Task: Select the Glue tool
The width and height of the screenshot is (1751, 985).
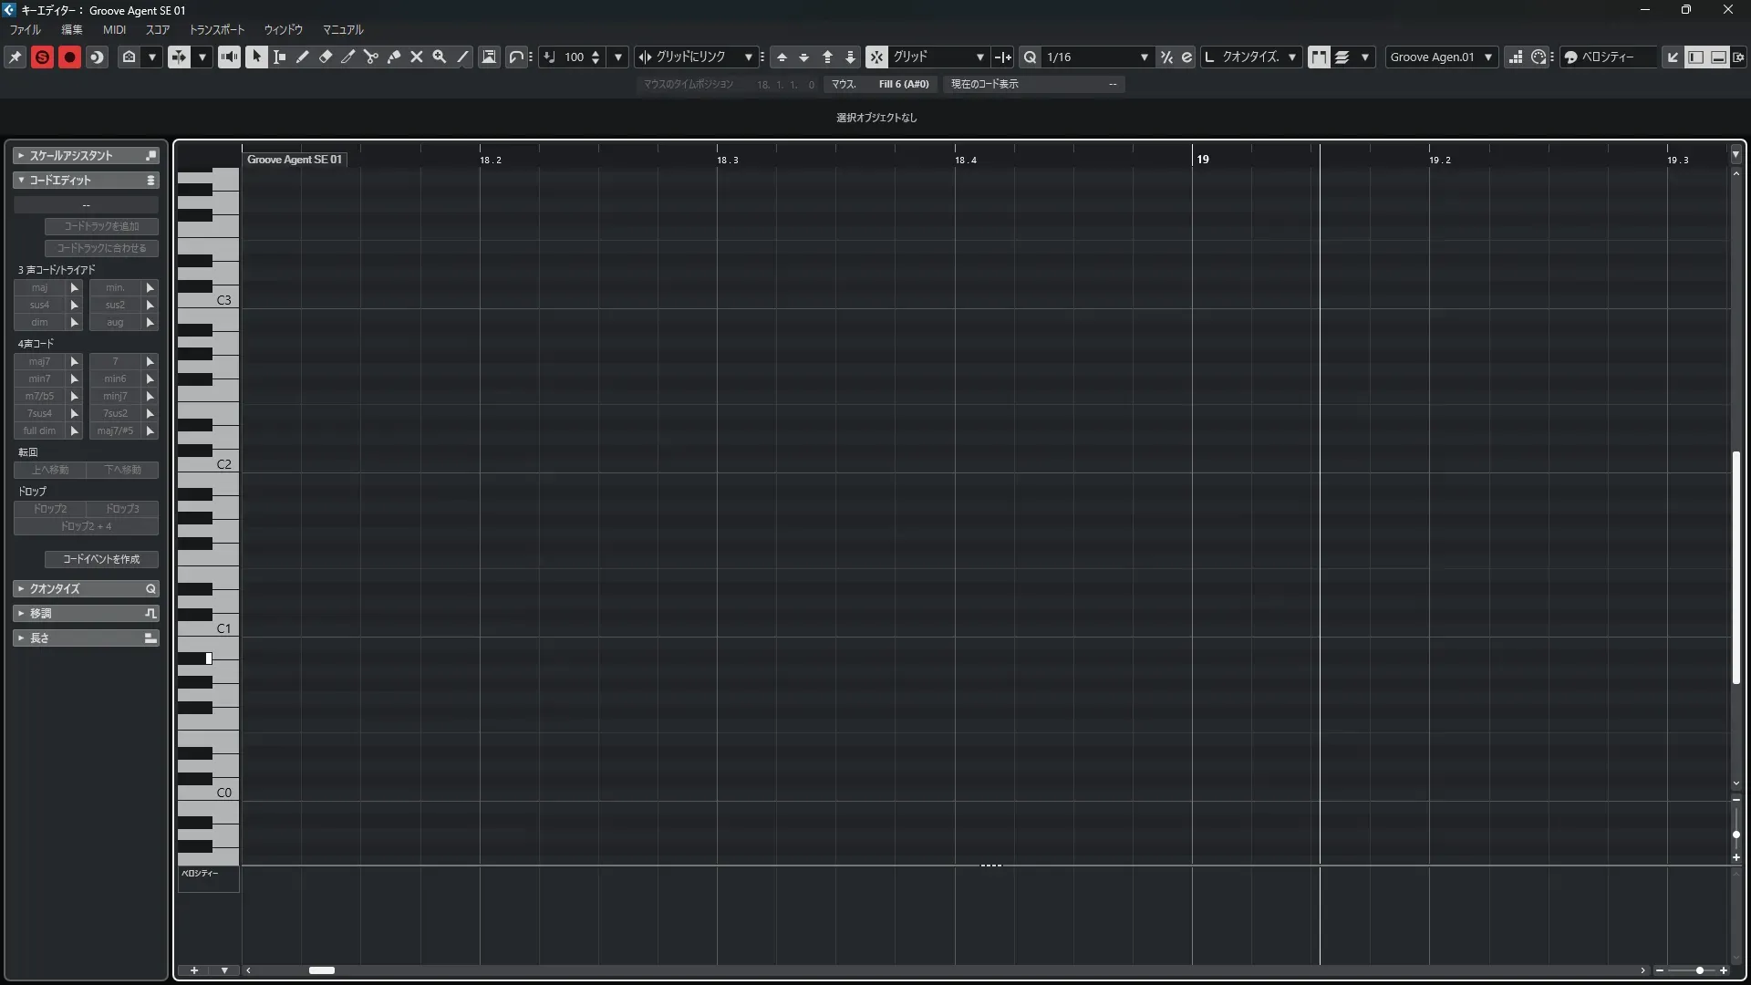Action: [394, 57]
